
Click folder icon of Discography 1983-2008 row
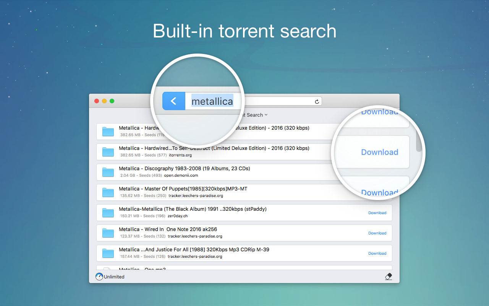coord(108,172)
